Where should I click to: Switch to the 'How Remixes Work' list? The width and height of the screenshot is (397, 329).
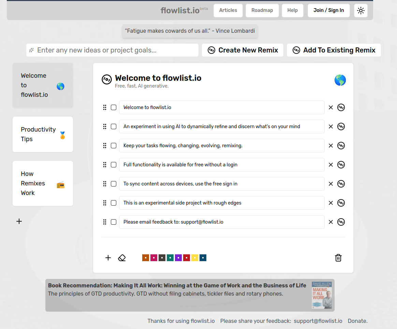pos(43,183)
